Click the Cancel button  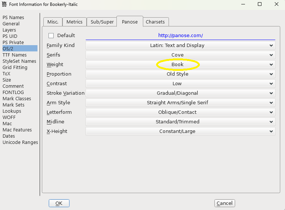[225, 203]
